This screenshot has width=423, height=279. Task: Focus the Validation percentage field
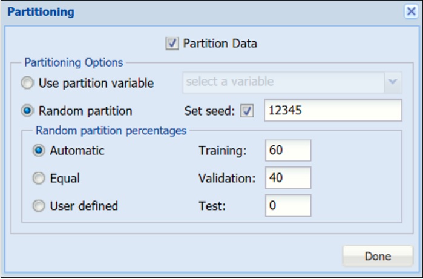pos(287,178)
